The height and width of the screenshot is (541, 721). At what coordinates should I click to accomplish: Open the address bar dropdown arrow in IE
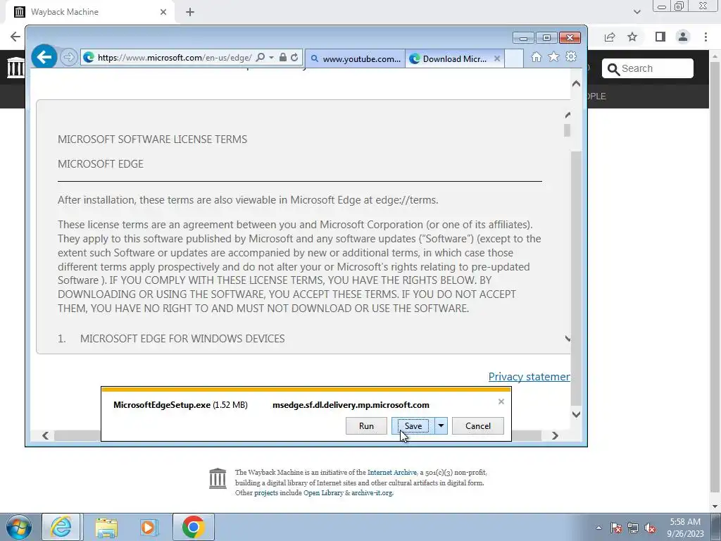(271, 58)
